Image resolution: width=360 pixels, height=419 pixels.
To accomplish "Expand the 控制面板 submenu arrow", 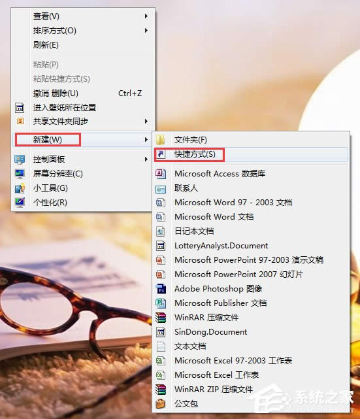I will tap(146, 159).
